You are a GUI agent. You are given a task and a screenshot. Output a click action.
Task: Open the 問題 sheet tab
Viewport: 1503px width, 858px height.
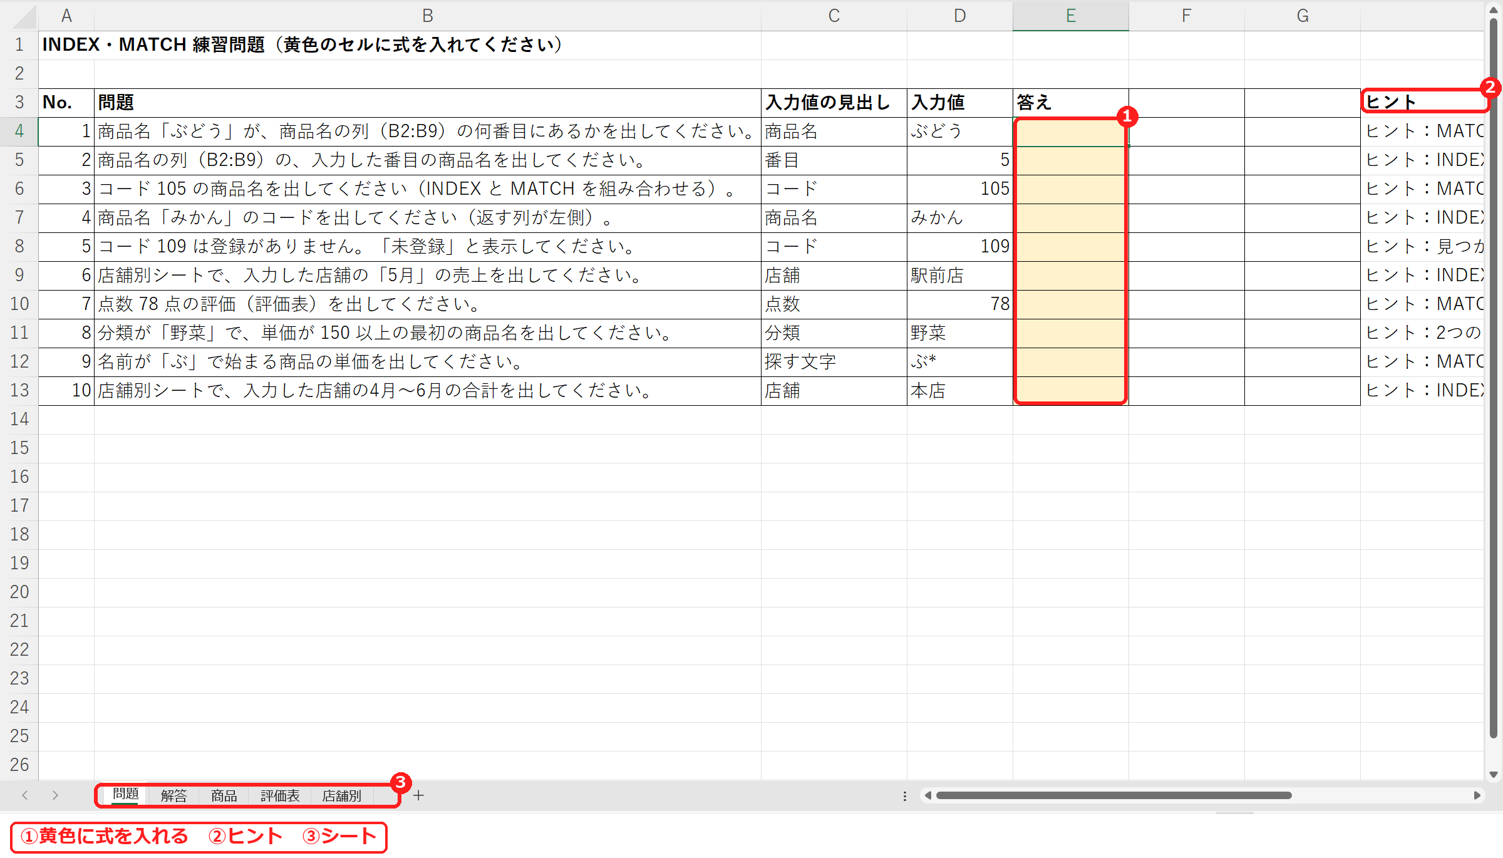[125, 795]
